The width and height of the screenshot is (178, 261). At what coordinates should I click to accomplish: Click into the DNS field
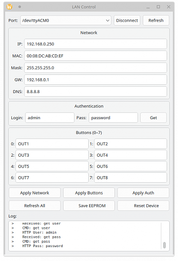[96, 91]
